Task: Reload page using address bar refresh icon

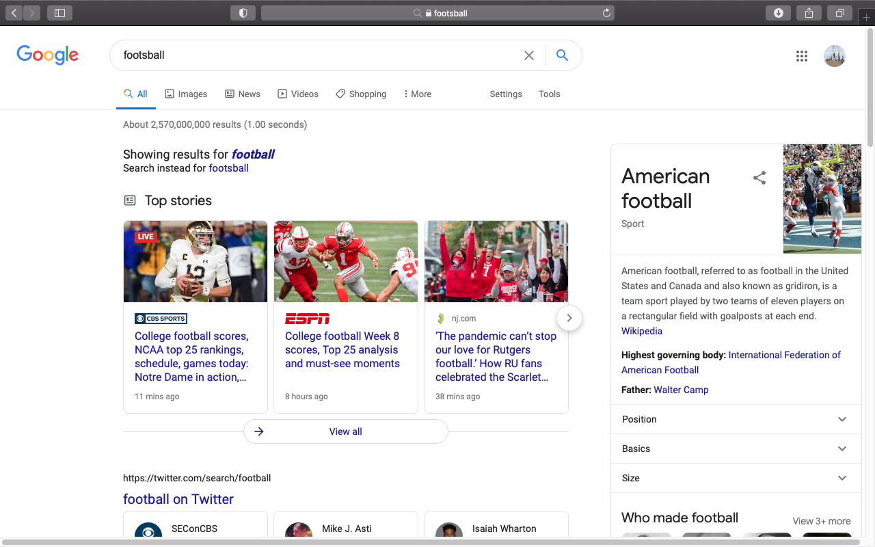Action: pyautogui.click(x=606, y=13)
